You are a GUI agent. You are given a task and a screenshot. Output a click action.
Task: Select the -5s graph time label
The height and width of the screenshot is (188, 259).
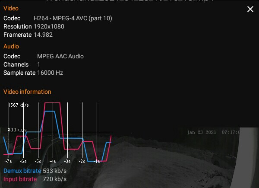[38, 161]
